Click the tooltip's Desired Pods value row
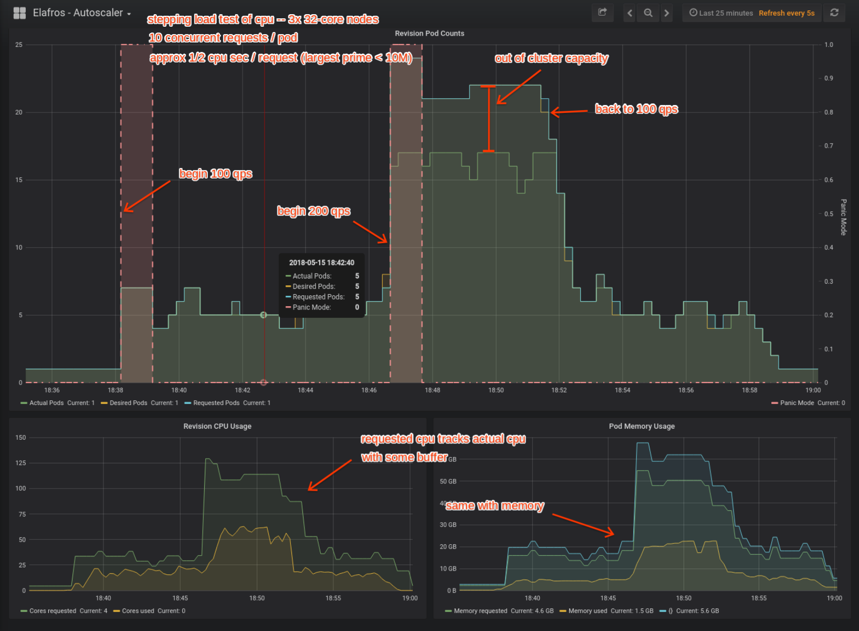The height and width of the screenshot is (631, 859). tap(322, 286)
